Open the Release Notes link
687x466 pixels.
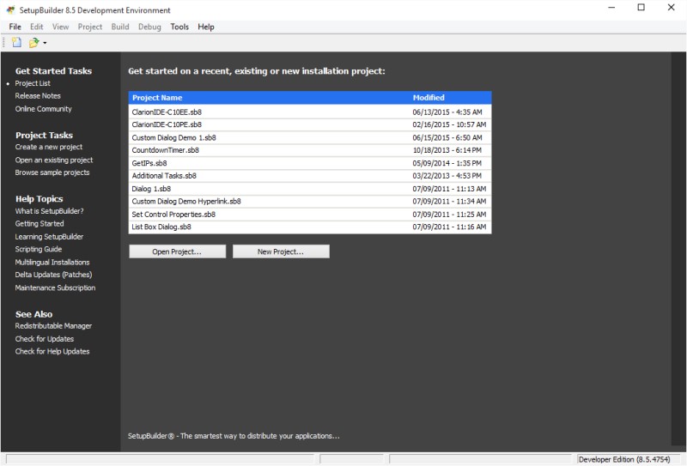38,96
